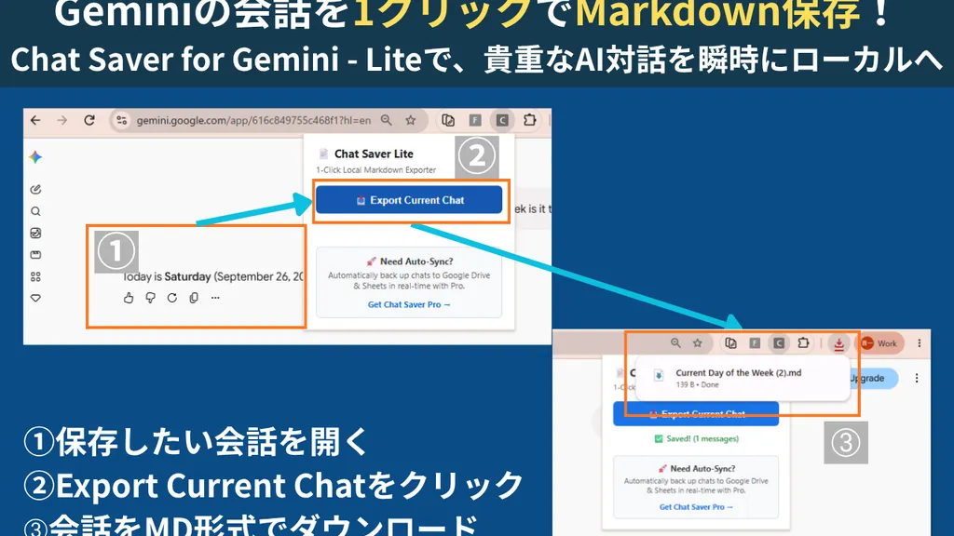Click zoom magnifier inside gemini.google.com address bar
The height and width of the screenshot is (536, 954).
point(387,120)
